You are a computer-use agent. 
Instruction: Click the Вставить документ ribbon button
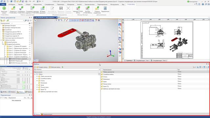point(43,10)
